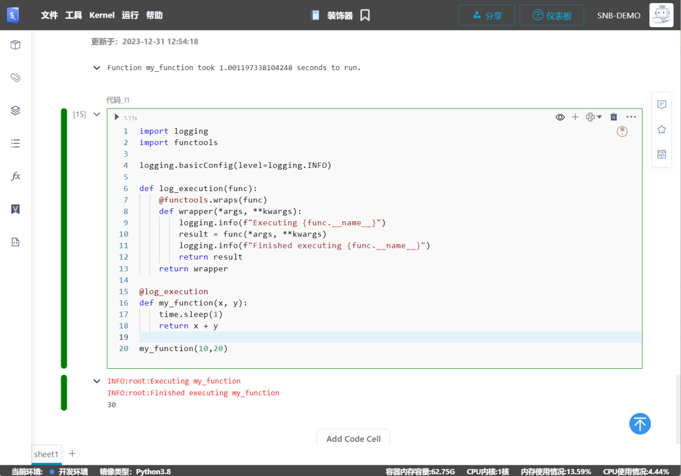Click the CPU内核:1核 status entry
The image size is (681, 476).
pos(487,471)
